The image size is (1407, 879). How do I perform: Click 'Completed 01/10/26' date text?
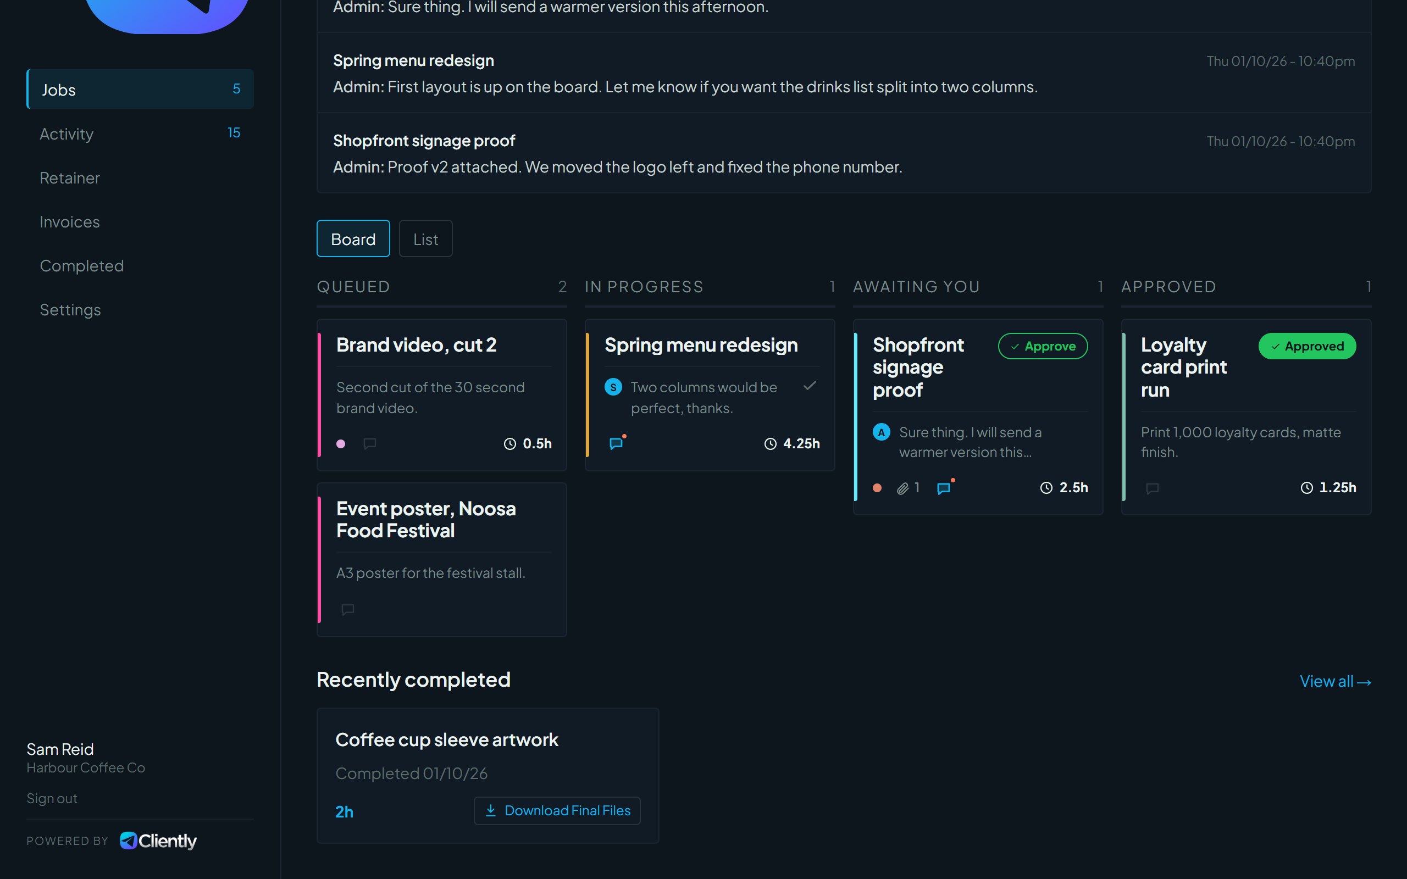(412, 774)
